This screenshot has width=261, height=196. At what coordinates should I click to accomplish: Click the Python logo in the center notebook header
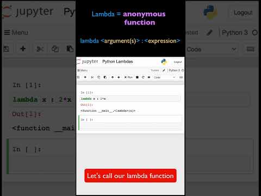(x=164, y=62)
